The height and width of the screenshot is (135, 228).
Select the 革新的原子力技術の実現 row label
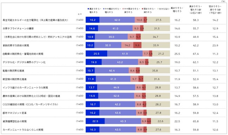(16, 46)
